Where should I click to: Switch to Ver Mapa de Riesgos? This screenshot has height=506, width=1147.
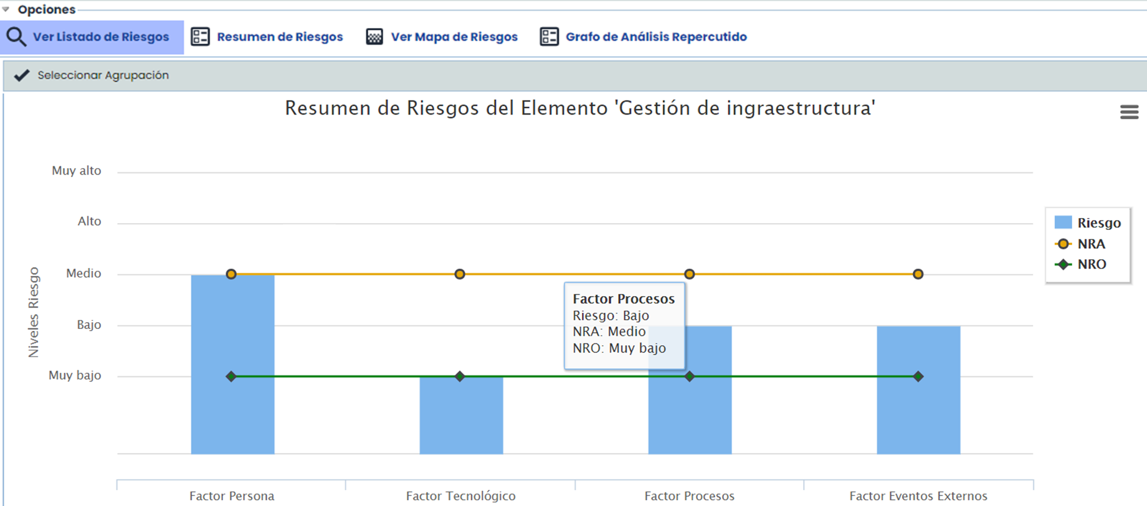(454, 37)
